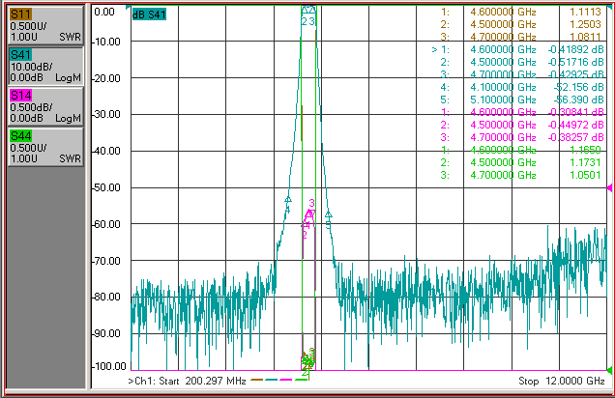Viewport: 615px width, 398px height.
Task: Click the teal 'dB S41' trace title
Action: click(x=149, y=14)
